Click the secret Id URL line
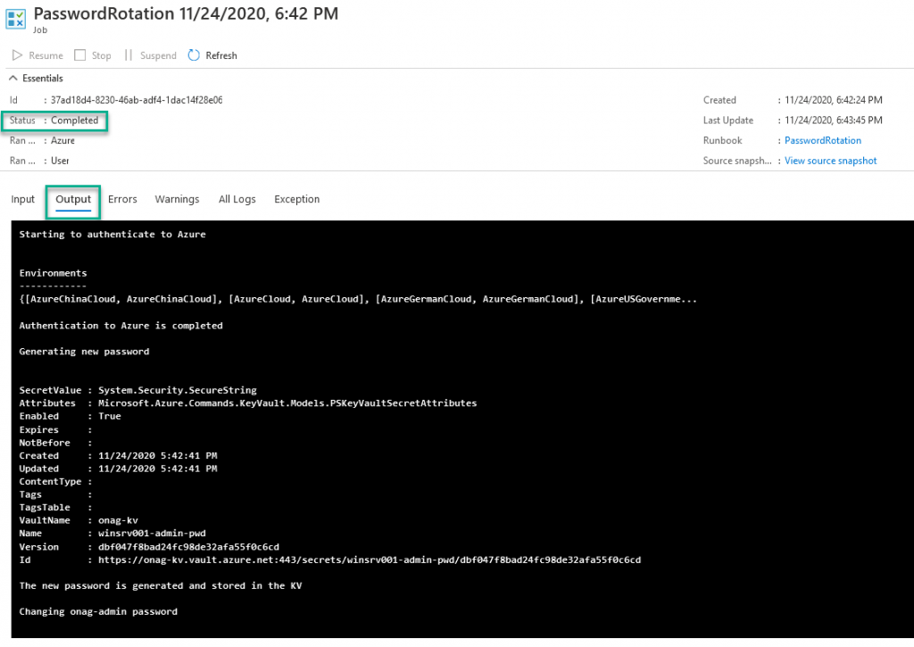Image resolution: width=914 pixels, height=647 pixels. [330, 560]
